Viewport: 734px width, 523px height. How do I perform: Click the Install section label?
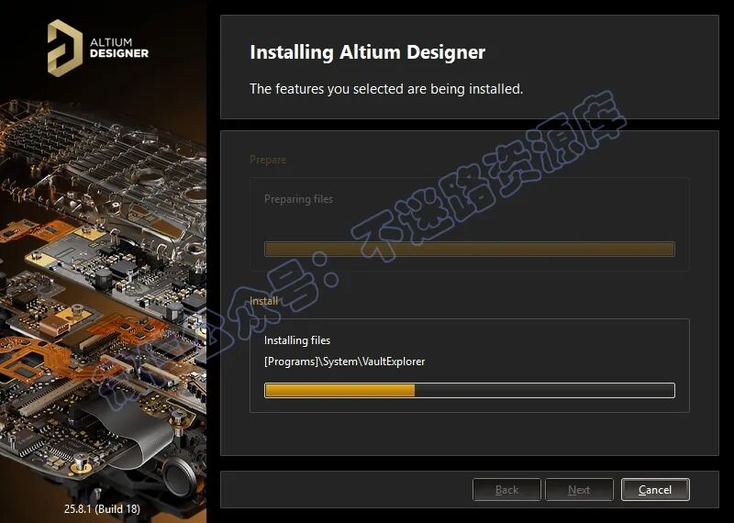tap(264, 301)
